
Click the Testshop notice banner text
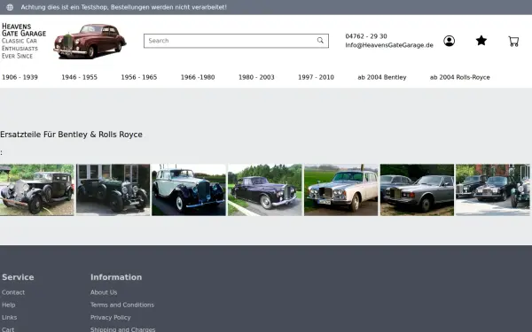coord(124,7)
